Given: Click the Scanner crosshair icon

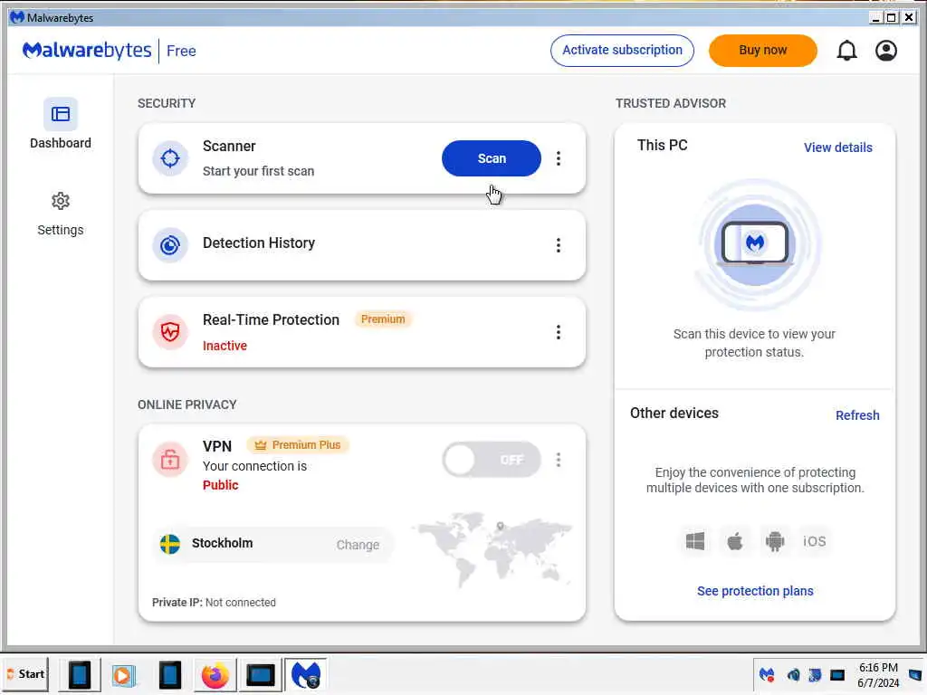Looking at the screenshot, I should (170, 158).
